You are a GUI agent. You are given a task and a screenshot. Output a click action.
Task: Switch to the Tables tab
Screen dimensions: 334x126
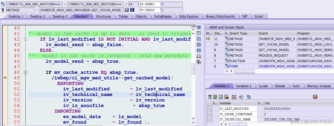[x=123, y=16]
